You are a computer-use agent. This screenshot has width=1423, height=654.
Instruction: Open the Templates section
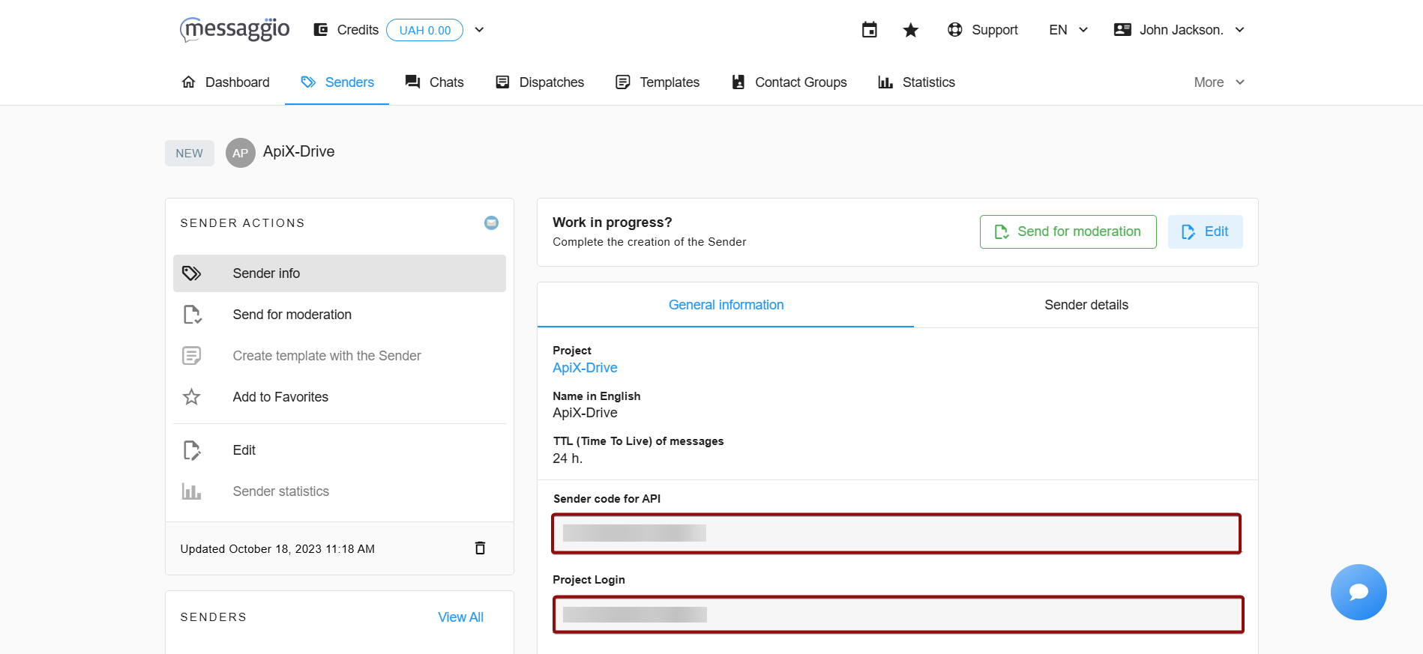pos(658,82)
